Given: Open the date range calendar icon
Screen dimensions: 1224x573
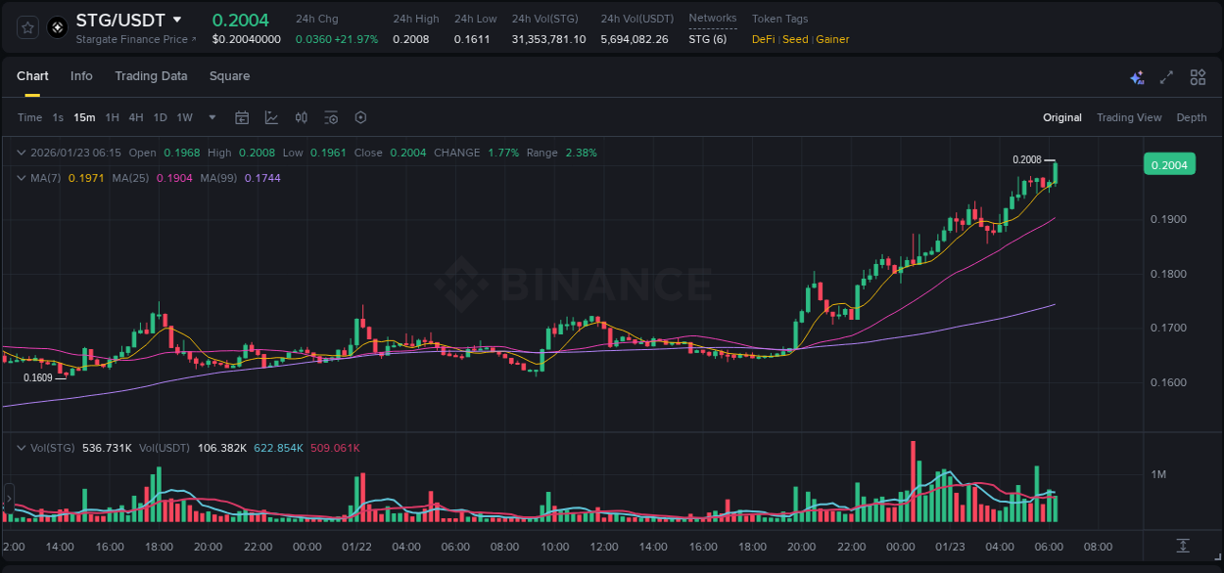Looking at the screenshot, I should pos(242,117).
